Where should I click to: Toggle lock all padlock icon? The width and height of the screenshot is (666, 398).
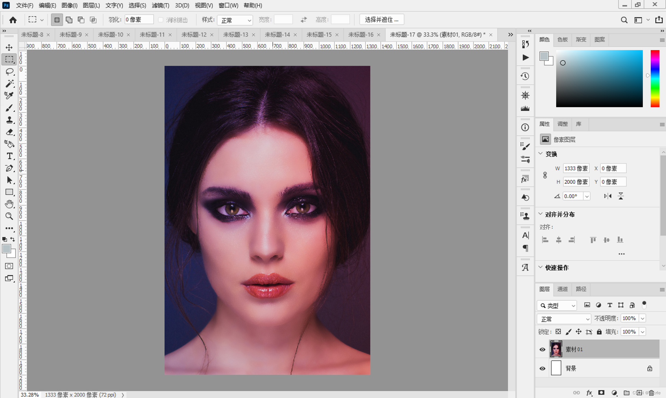point(599,332)
